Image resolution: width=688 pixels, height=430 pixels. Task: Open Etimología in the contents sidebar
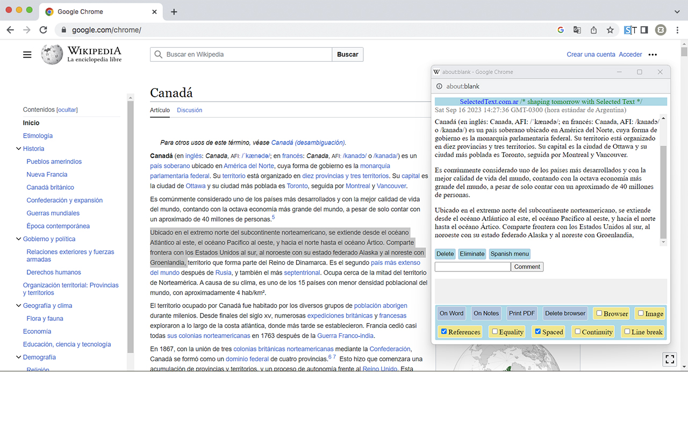pos(38,136)
